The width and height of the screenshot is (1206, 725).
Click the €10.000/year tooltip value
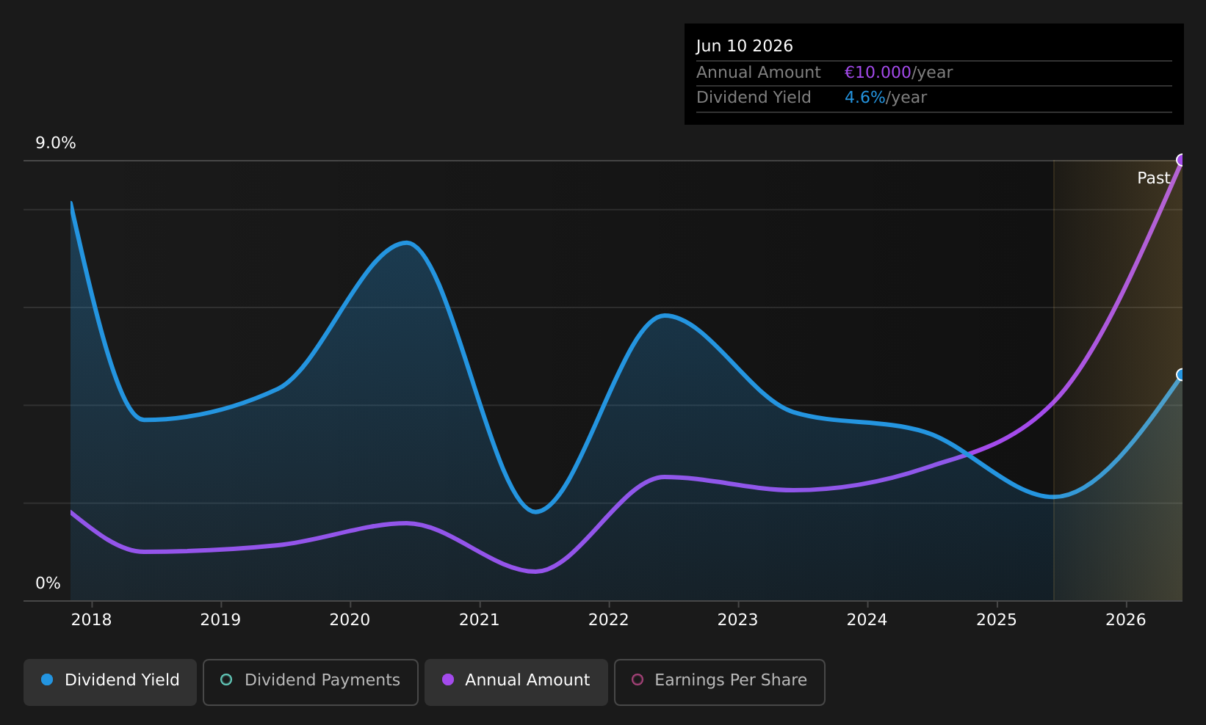click(898, 73)
